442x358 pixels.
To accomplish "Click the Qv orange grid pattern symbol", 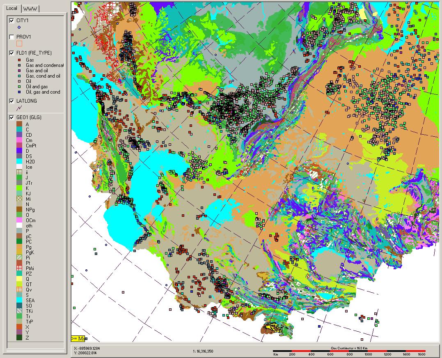I will 19,289.
